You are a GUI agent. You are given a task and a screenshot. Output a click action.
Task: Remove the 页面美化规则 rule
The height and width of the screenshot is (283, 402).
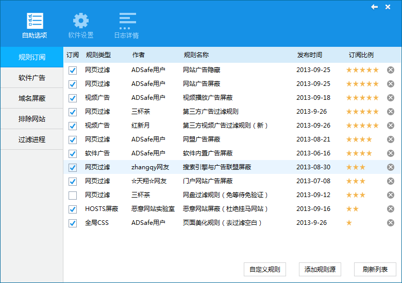(391, 223)
